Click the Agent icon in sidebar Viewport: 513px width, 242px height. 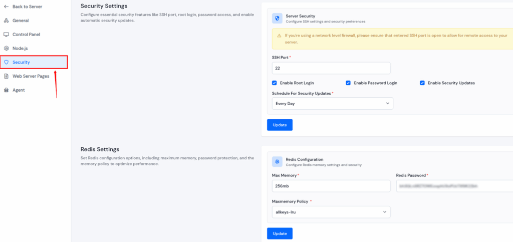6,90
